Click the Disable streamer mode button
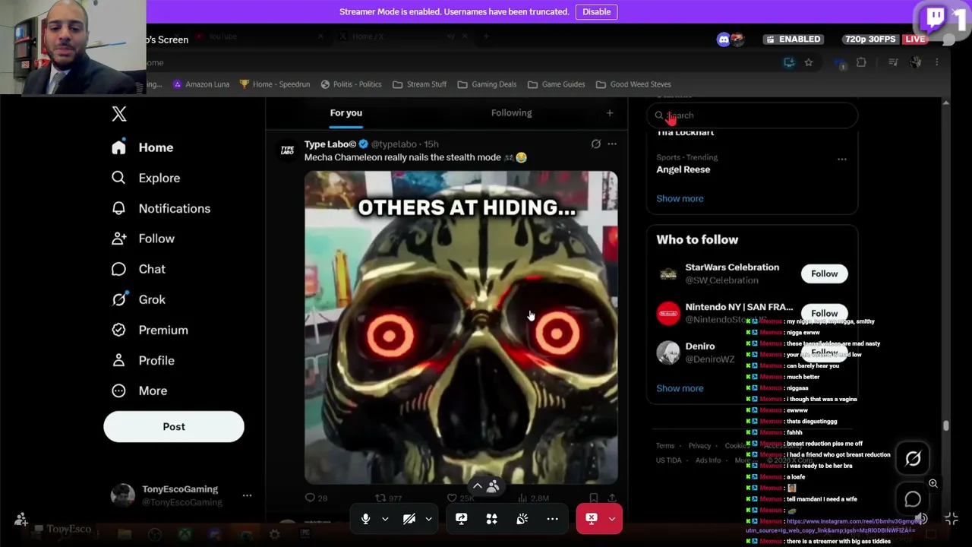 tap(596, 11)
